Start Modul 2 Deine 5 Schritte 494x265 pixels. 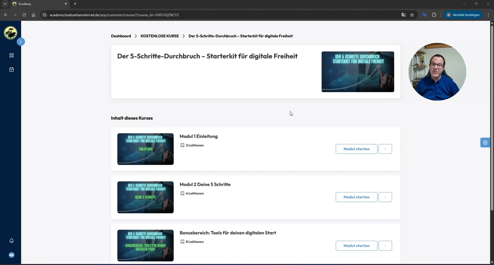[356, 197]
